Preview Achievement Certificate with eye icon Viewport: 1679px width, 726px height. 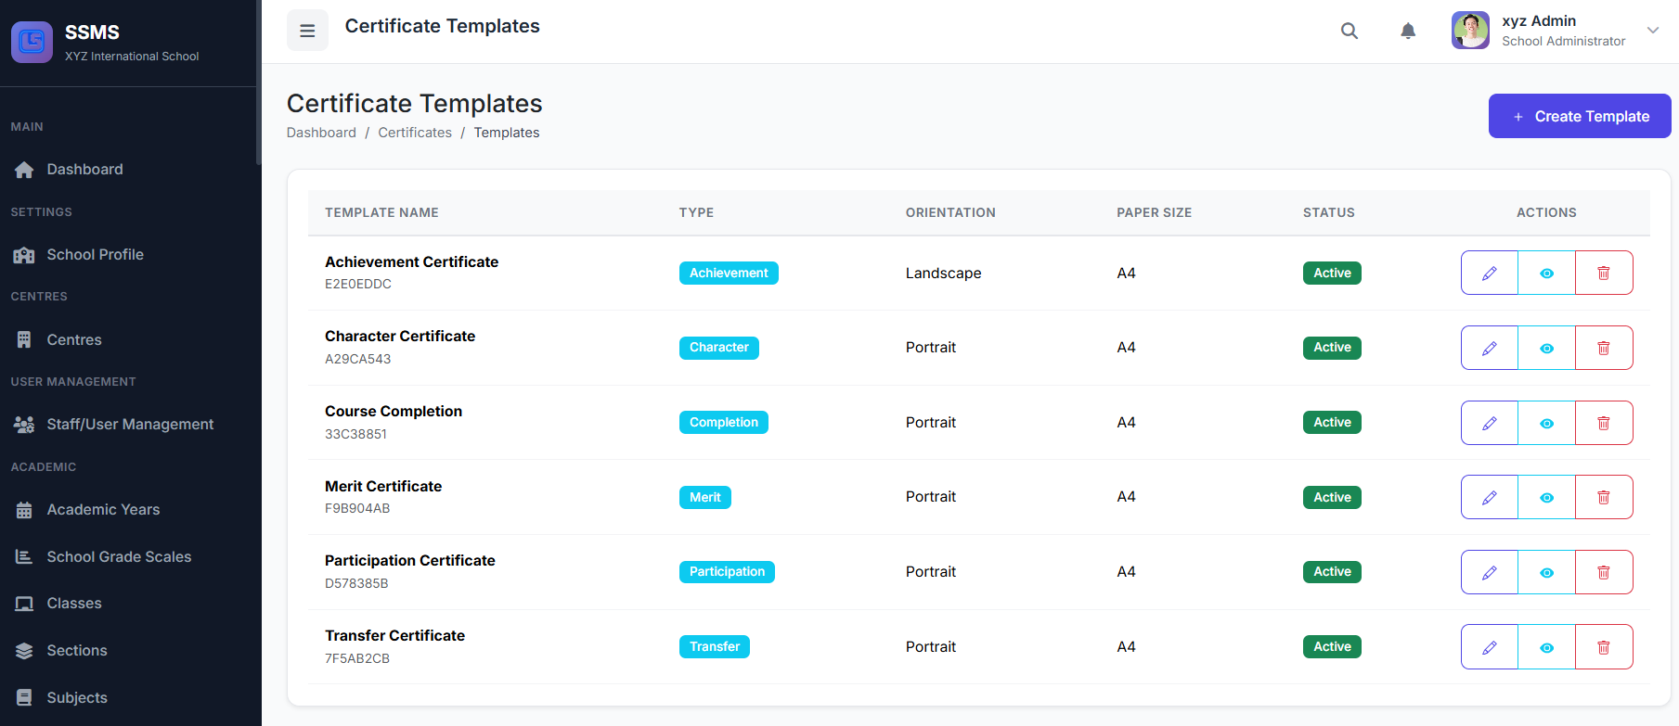(x=1546, y=273)
